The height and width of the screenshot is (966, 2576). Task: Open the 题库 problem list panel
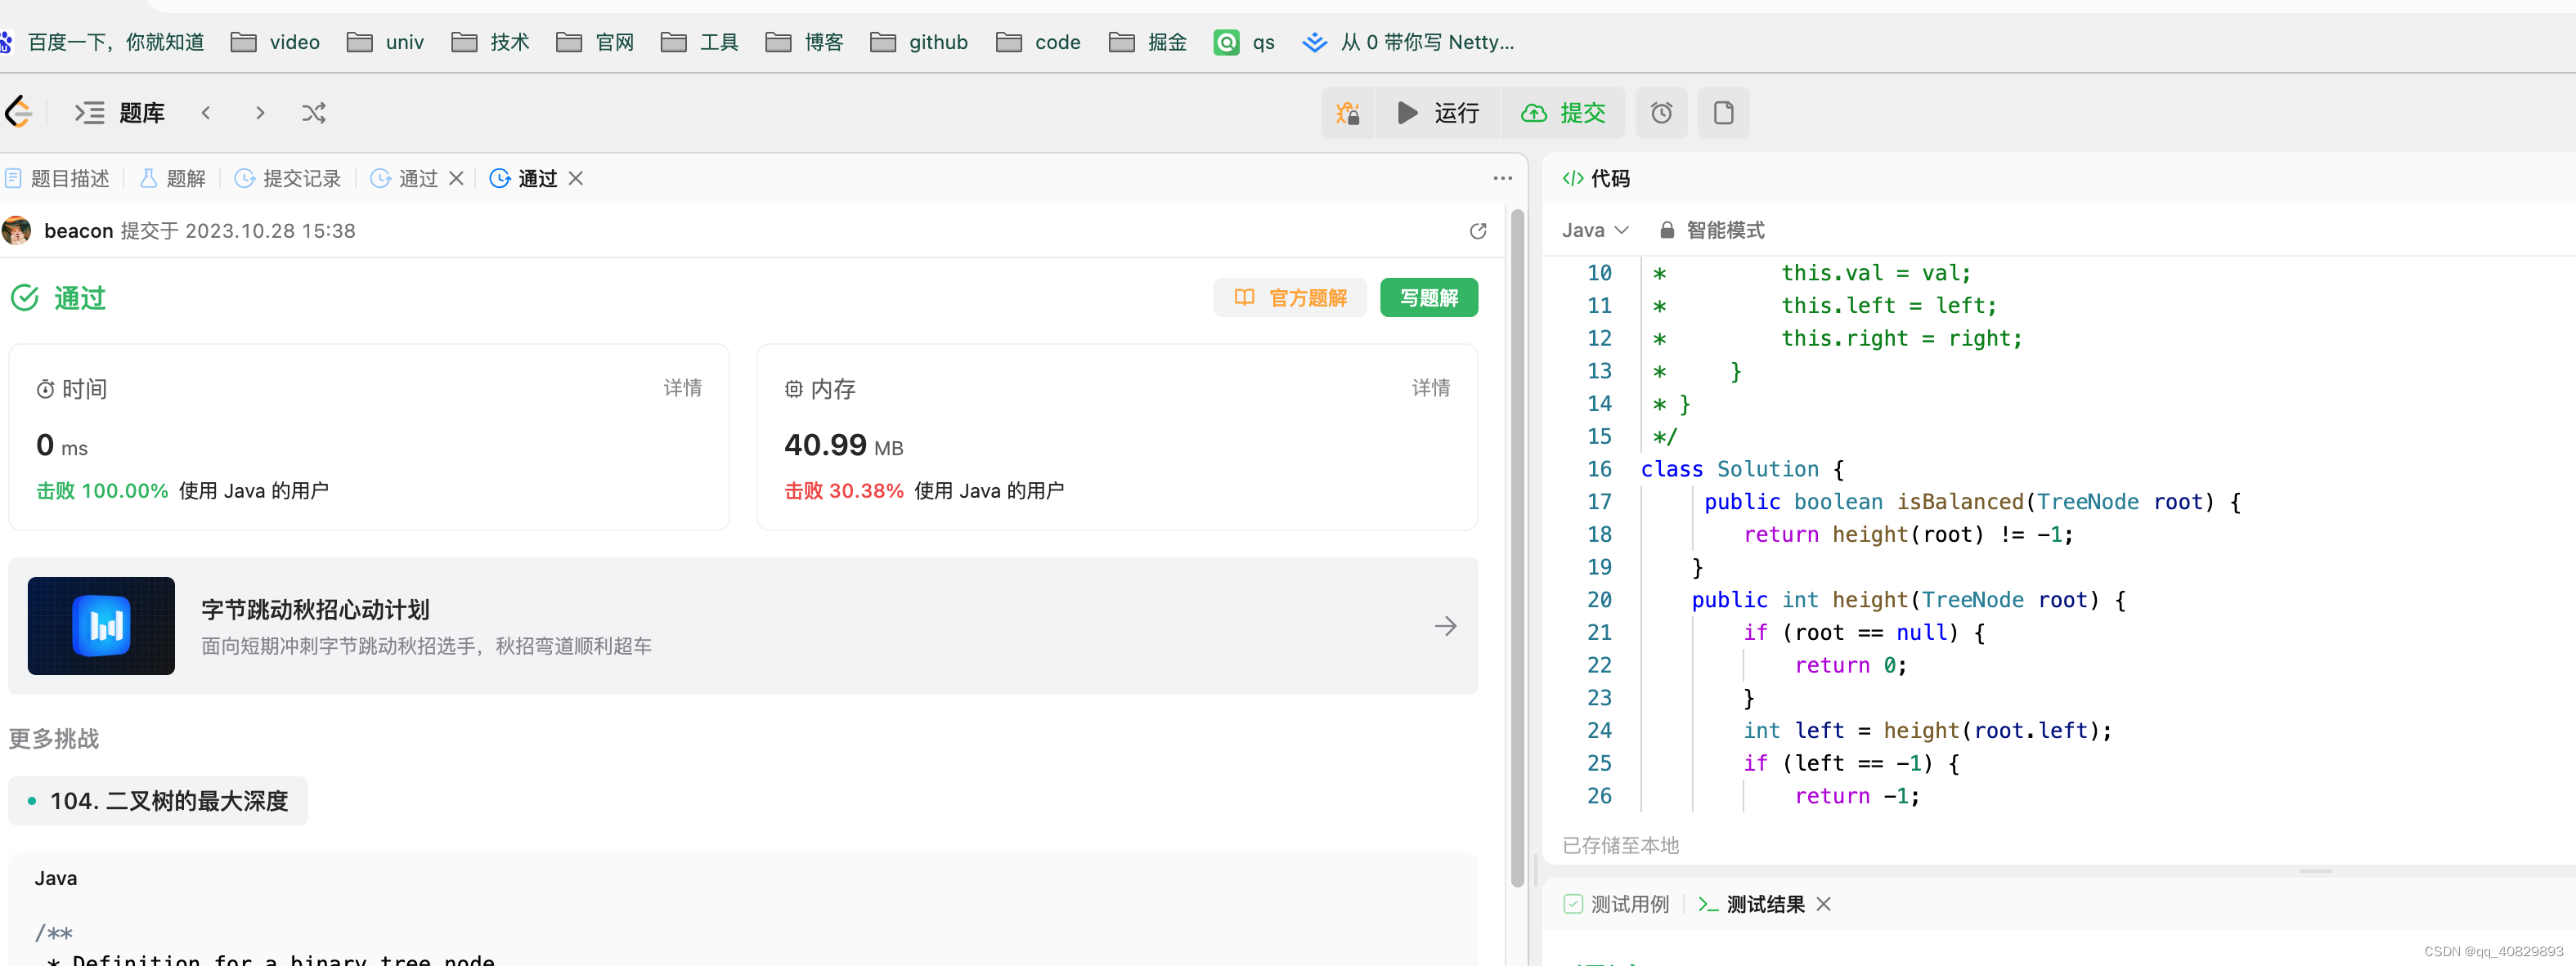(120, 113)
